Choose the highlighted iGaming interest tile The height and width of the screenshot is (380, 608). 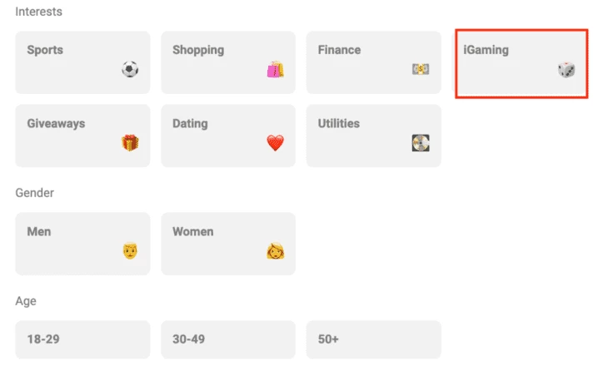(521, 63)
